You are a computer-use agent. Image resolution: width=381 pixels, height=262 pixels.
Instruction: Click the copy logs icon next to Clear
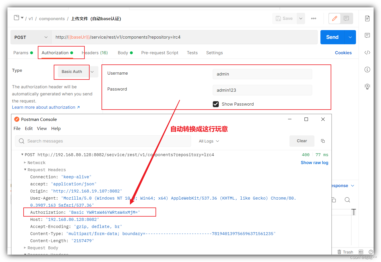coord(323,141)
